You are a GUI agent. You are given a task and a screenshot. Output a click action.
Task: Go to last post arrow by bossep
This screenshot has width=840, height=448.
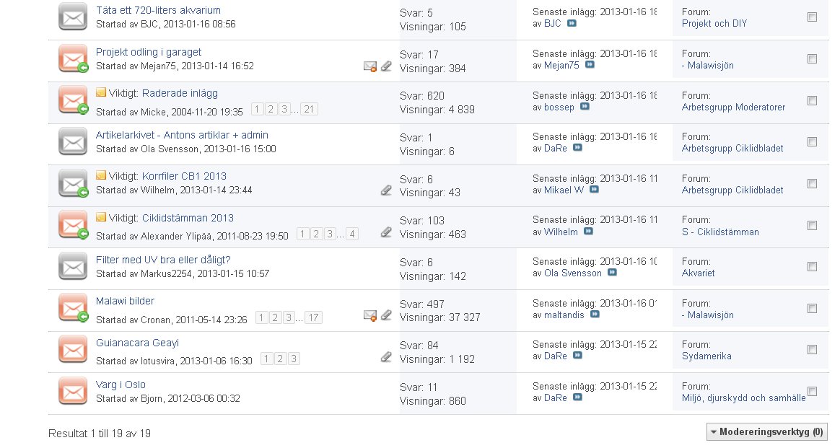point(585,107)
